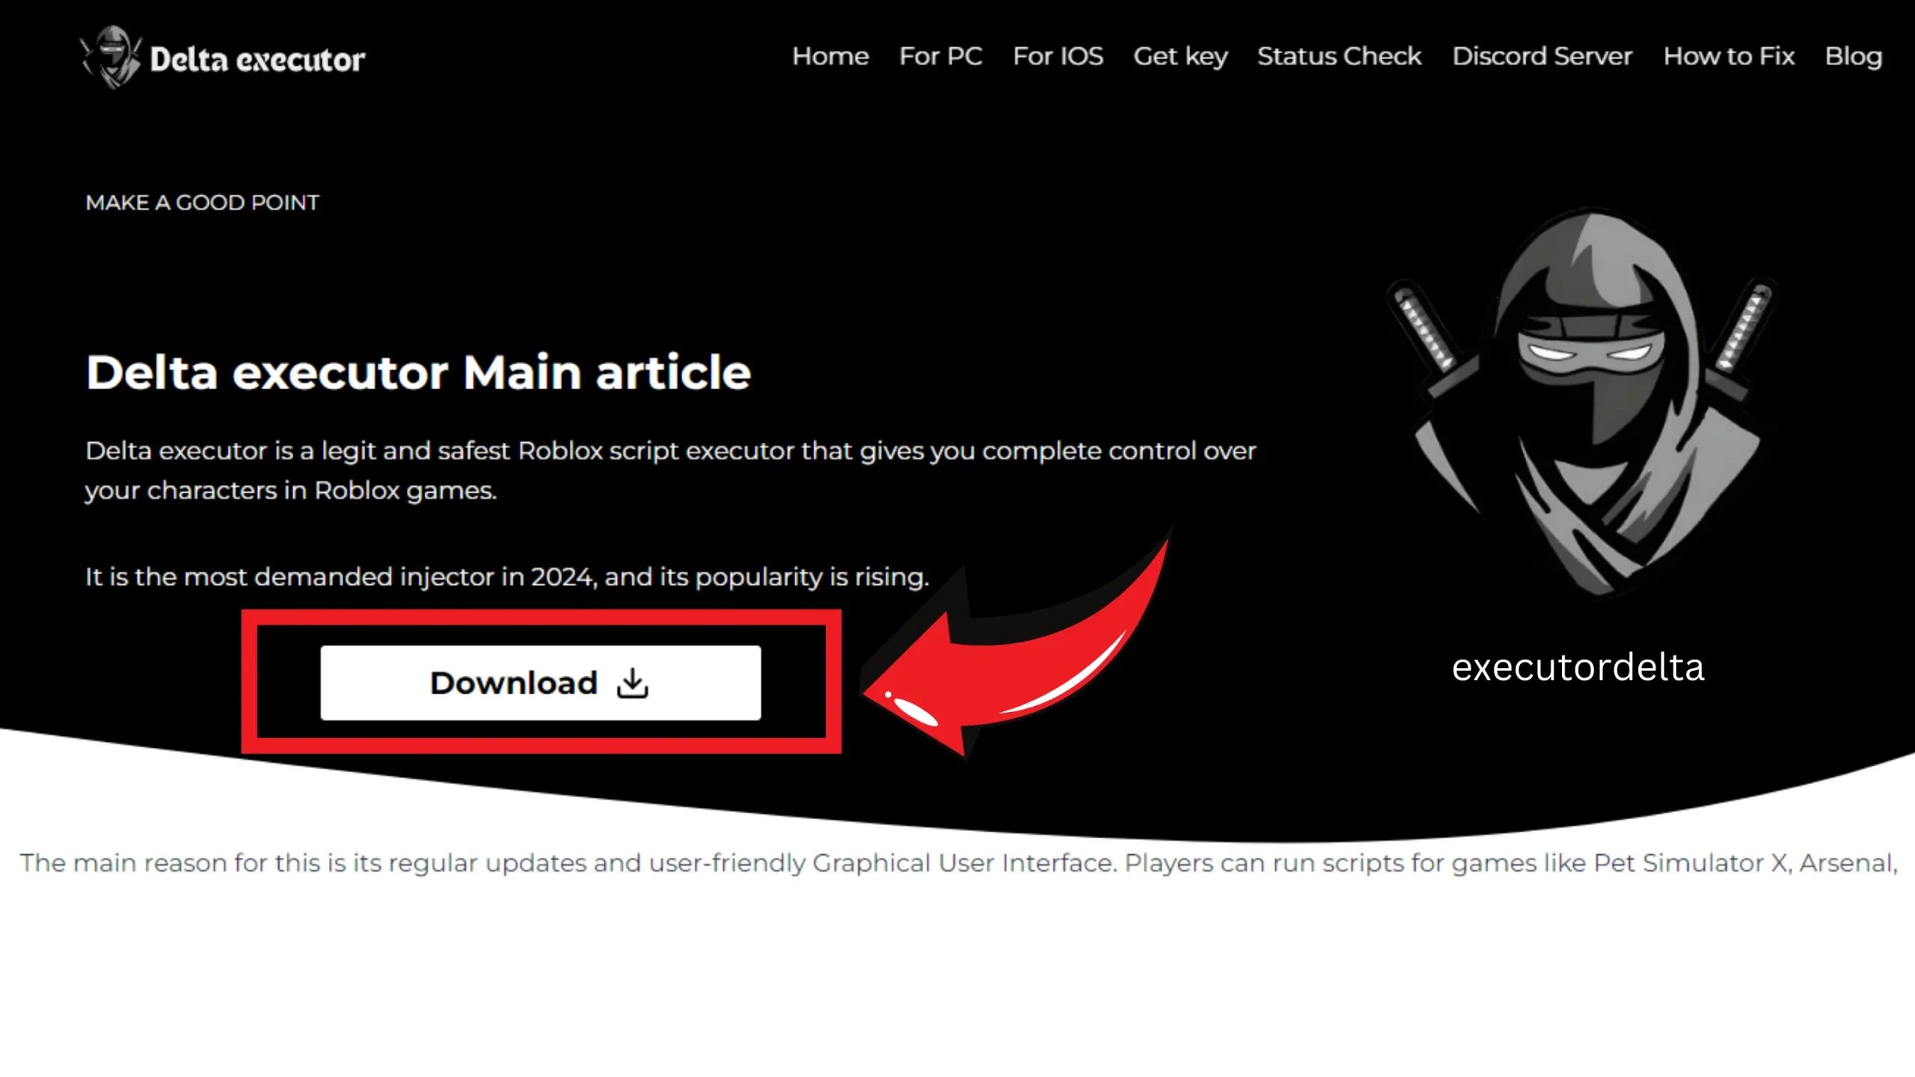
Task: Click the download arrow icon in the button
Action: pos(632,683)
